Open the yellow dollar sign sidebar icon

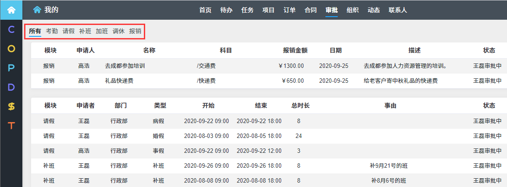[11, 106]
